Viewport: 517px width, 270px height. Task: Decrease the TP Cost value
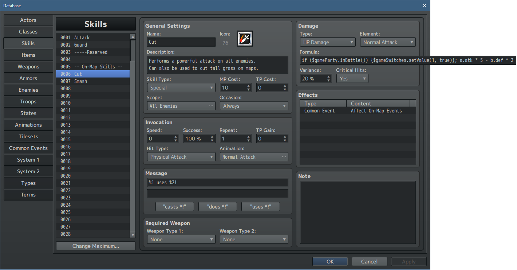285,90
